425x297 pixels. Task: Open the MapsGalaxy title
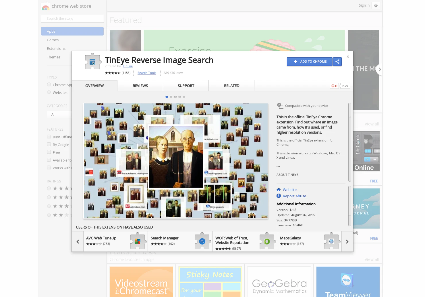click(x=290, y=238)
